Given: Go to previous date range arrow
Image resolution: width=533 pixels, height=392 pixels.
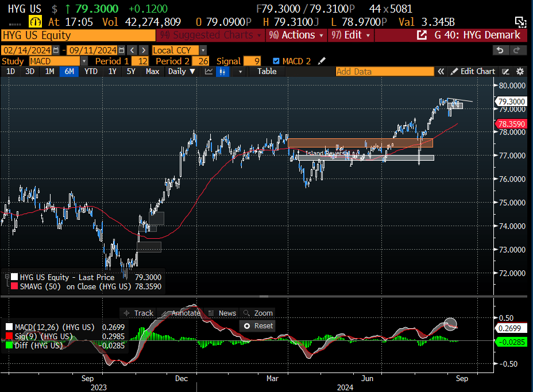Looking at the screenshot, I should coord(132,51).
